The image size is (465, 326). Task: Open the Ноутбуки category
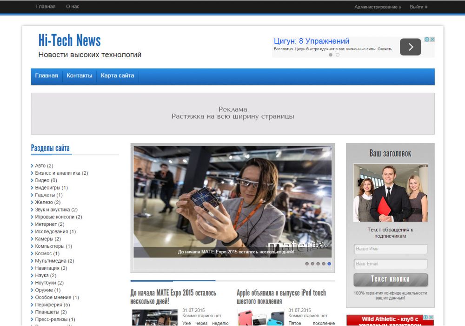coord(49,283)
